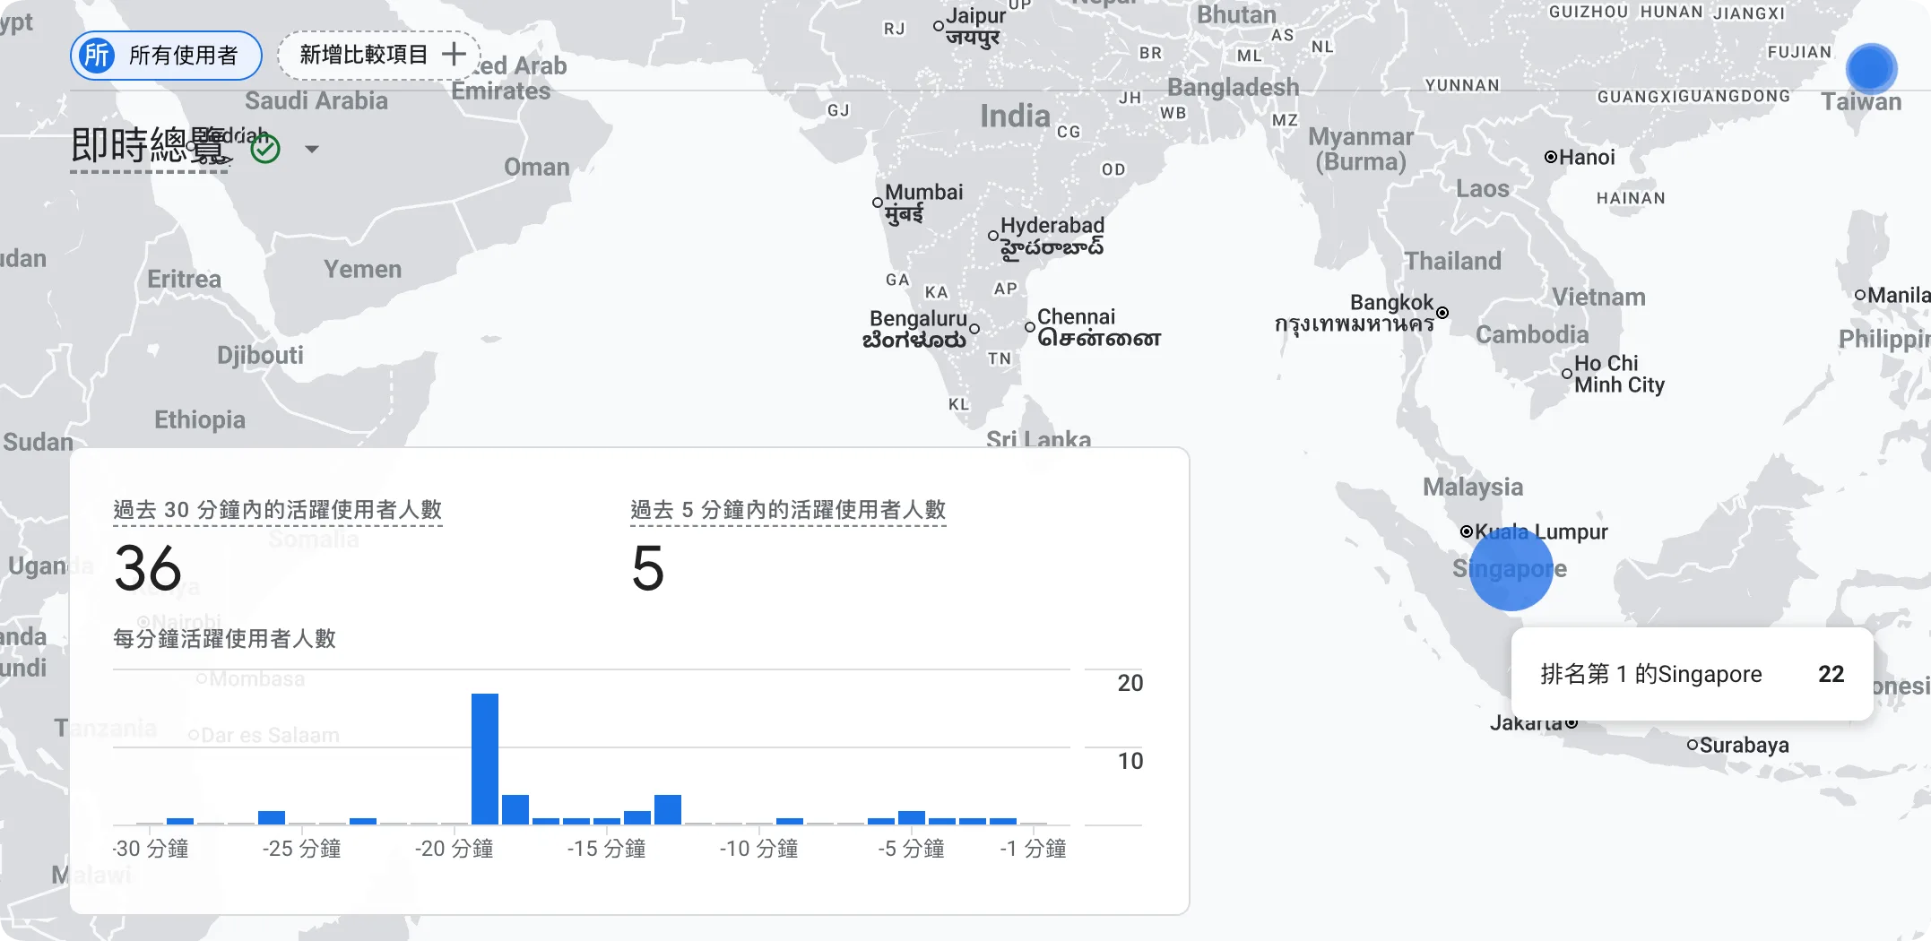This screenshot has height=941, width=1931.
Task: Click the 過去 5 分鐘內的活躍使用者人數 label
Action: (788, 510)
